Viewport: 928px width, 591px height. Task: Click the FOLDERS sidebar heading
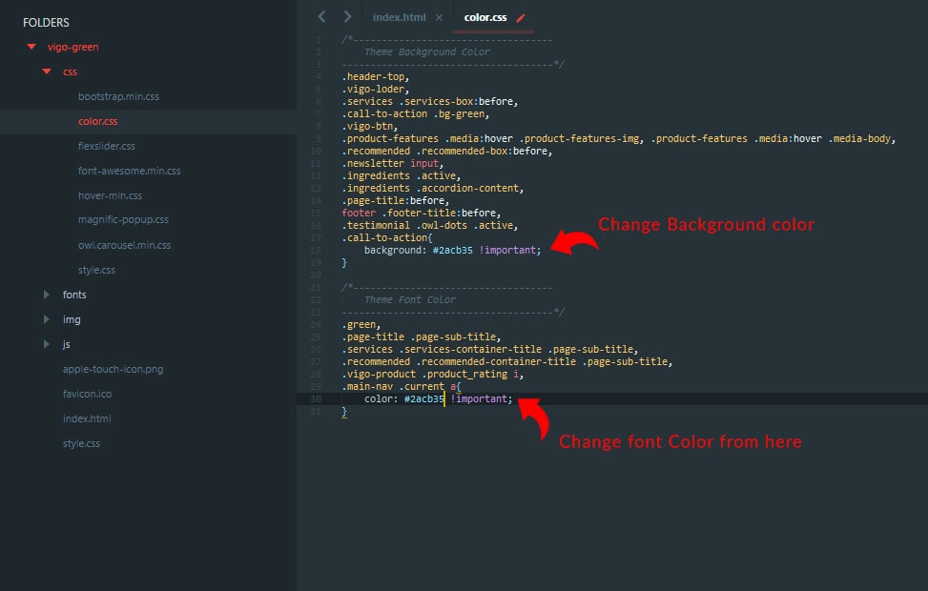click(x=46, y=23)
